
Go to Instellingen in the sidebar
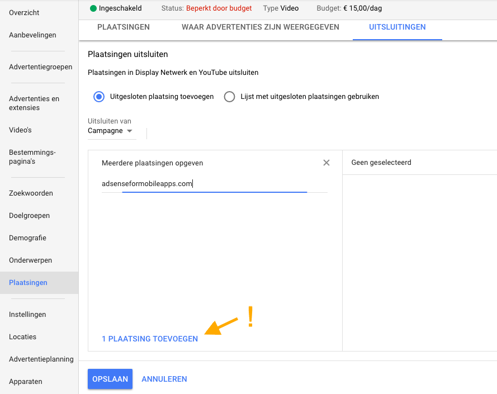27,314
